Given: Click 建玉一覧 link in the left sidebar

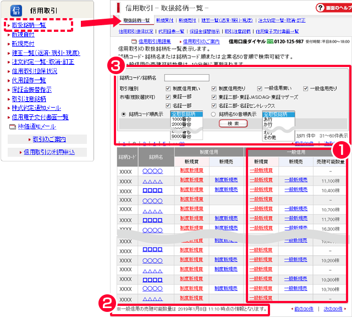Looking at the screenshot, I should pos(46,53).
